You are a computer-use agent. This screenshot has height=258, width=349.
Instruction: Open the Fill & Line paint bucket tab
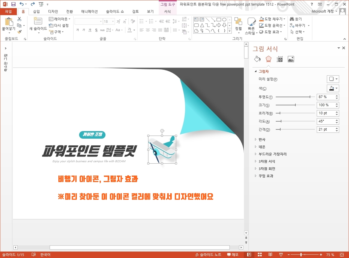(x=257, y=59)
